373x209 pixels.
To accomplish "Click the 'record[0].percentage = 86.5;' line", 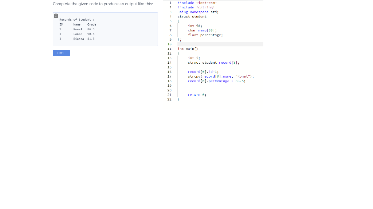I will click(x=216, y=81).
